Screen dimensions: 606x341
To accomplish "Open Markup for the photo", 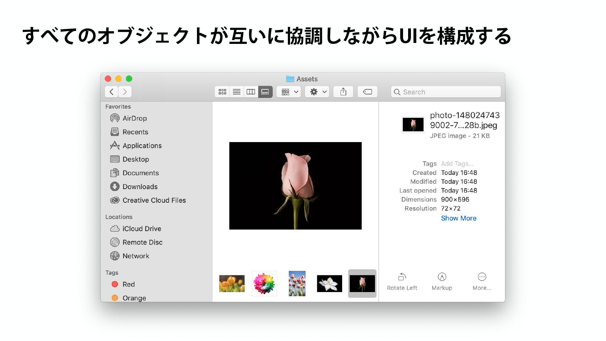I will click(x=442, y=277).
